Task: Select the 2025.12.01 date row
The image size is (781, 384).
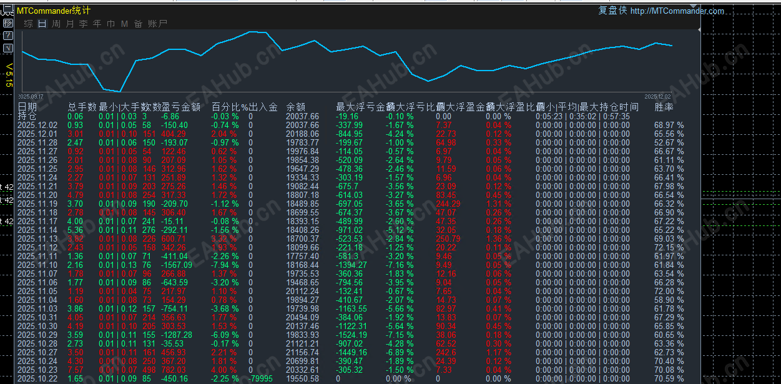Action: point(37,134)
